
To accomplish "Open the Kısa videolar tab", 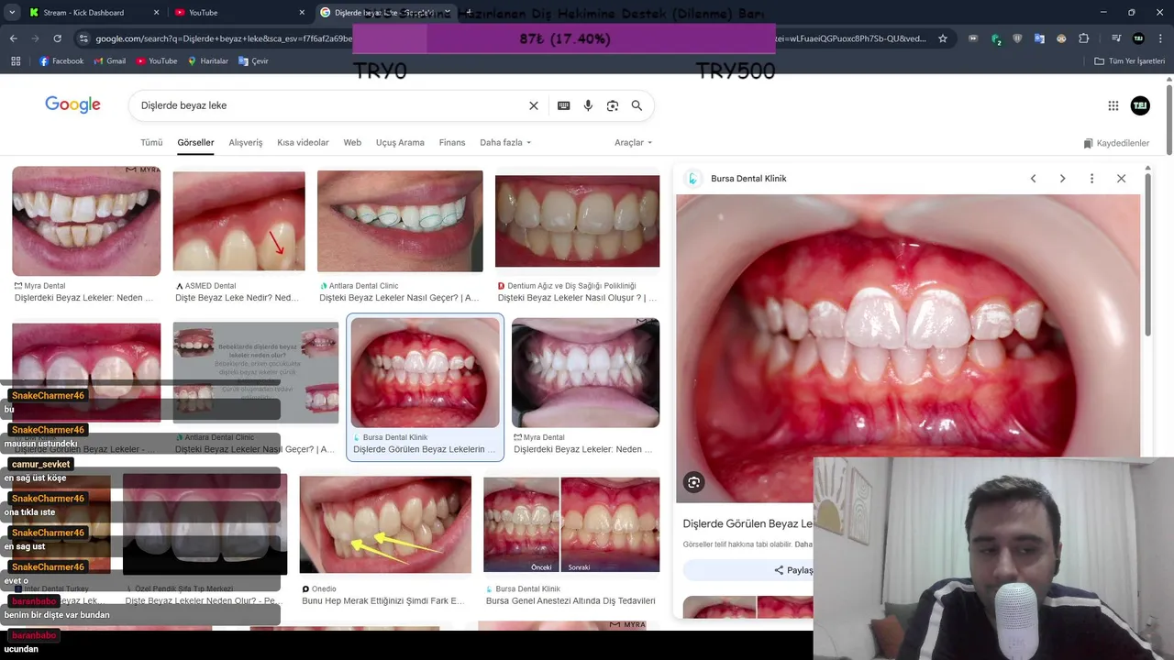I will point(303,143).
